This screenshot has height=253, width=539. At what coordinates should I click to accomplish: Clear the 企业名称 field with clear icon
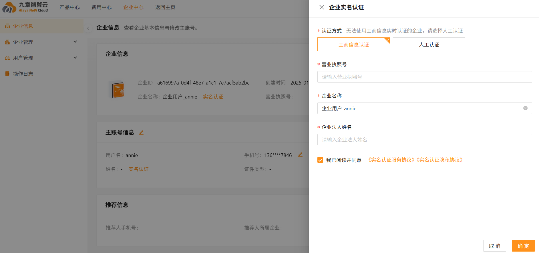click(525, 108)
